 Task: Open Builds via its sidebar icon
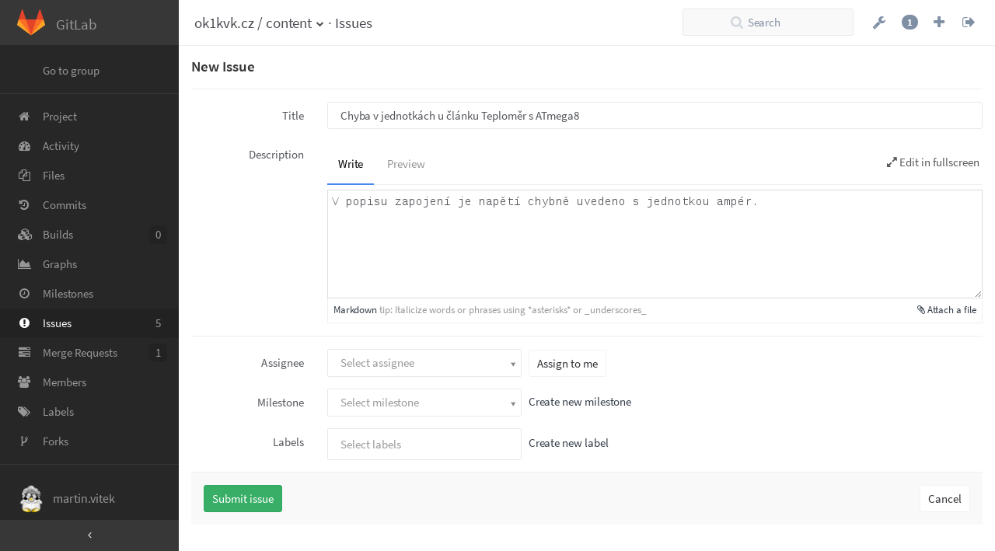tap(24, 235)
